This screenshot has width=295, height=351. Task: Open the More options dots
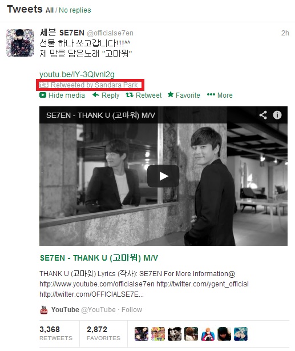pos(220,95)
